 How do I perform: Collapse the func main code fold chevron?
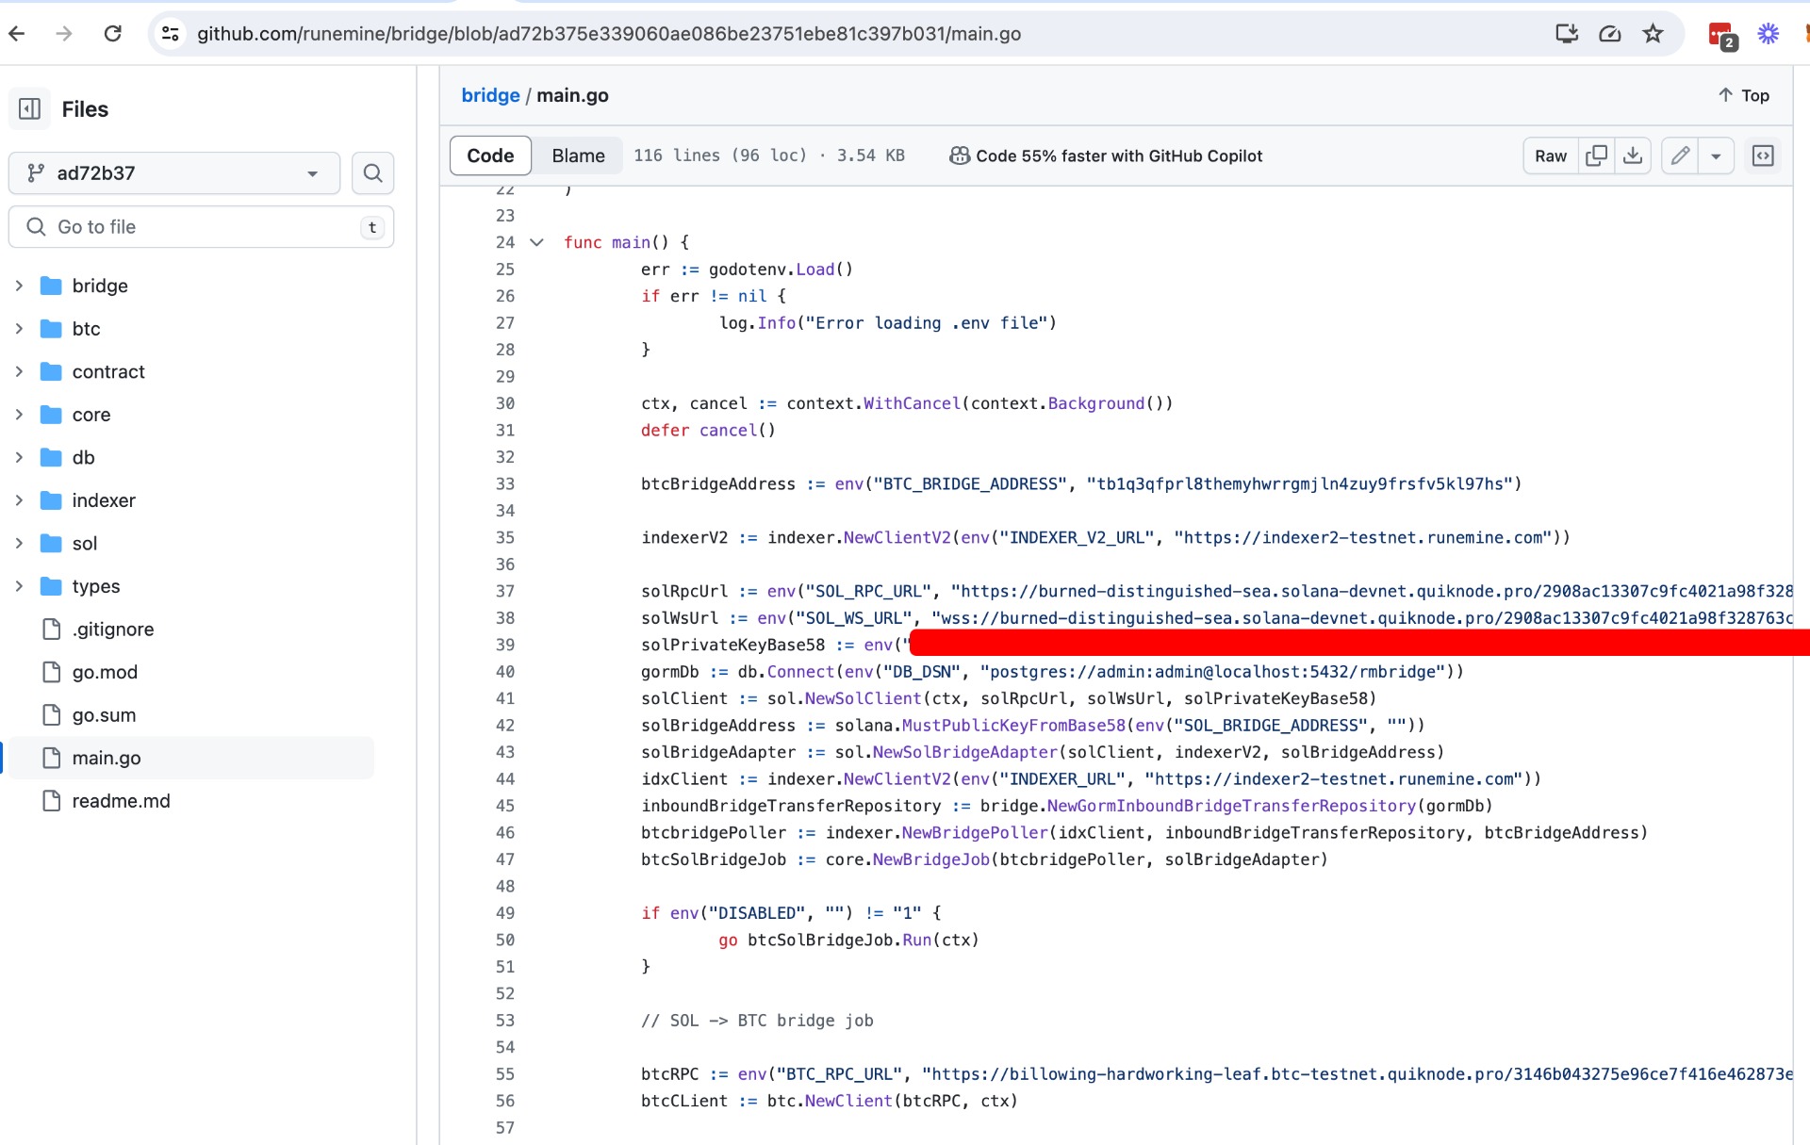pyautogui.click(x=536, y=242)
